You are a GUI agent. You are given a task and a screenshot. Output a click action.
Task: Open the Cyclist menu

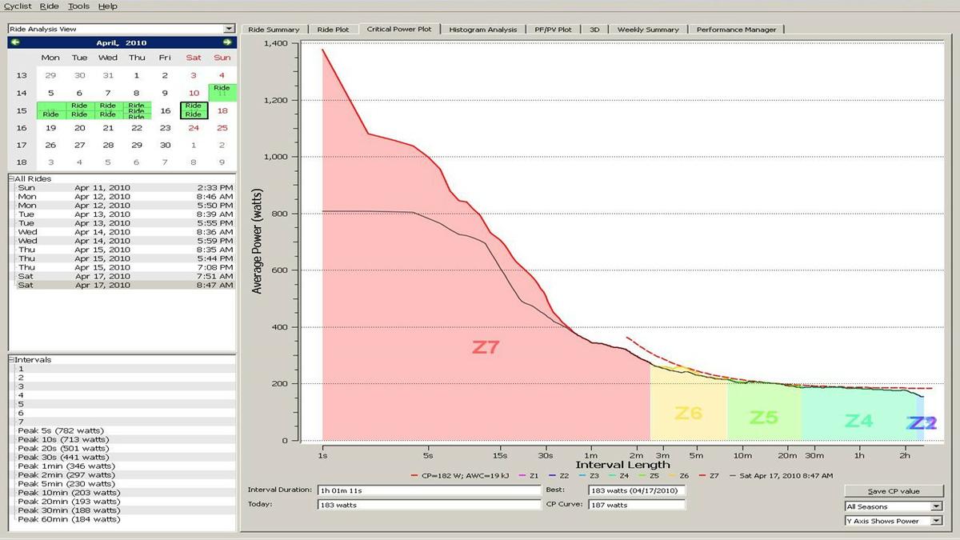18,6
